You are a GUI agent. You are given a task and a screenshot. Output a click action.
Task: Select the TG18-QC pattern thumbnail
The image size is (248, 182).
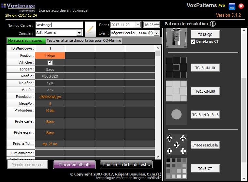[176, 38]
